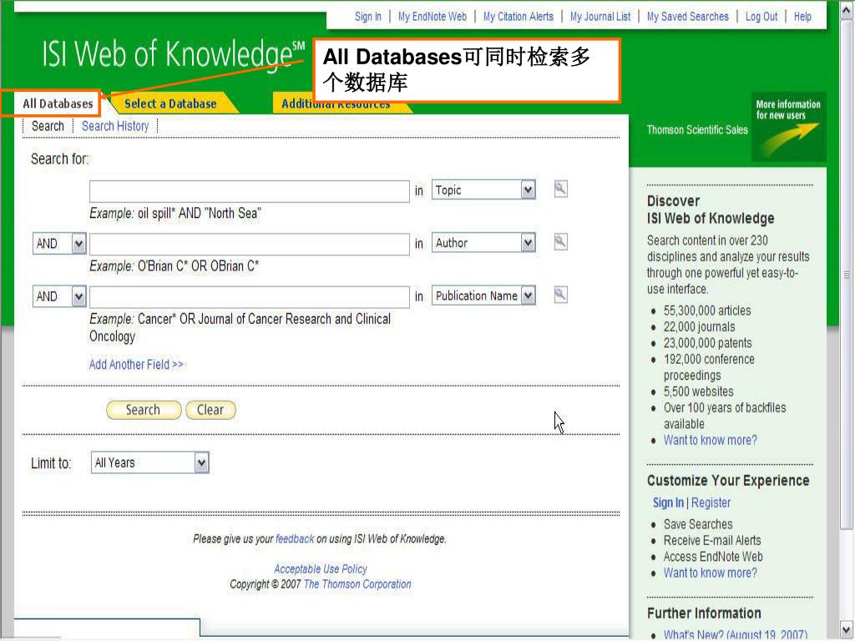Screen dimensions: 855x641
Task: Expand the All Years limit dropdown
Action: [x=200, y=462]
